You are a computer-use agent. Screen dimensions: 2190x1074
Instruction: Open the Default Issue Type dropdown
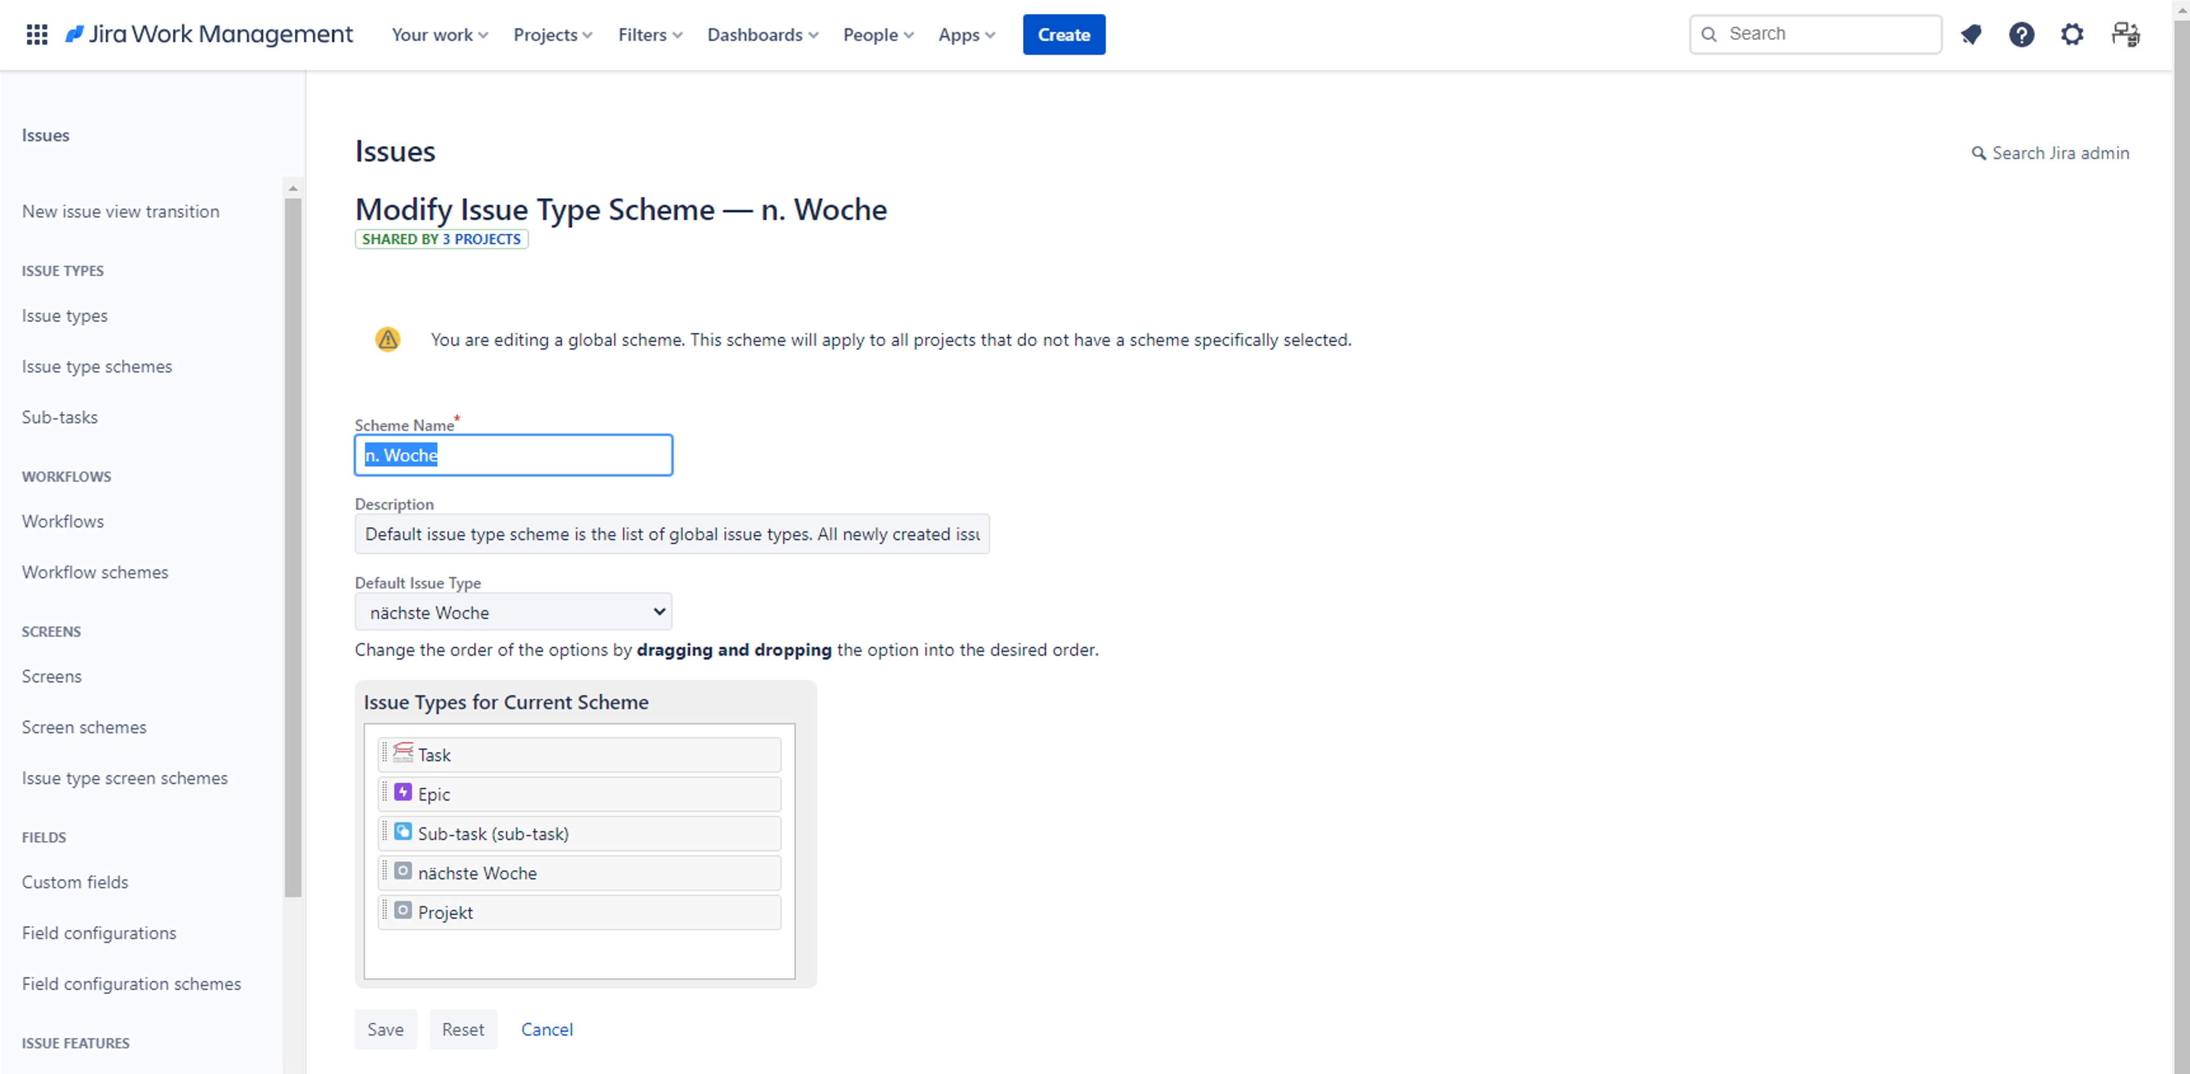[513, 612]
